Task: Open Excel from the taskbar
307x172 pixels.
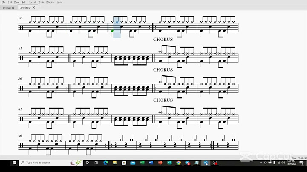Action: (x=142, y=163)
